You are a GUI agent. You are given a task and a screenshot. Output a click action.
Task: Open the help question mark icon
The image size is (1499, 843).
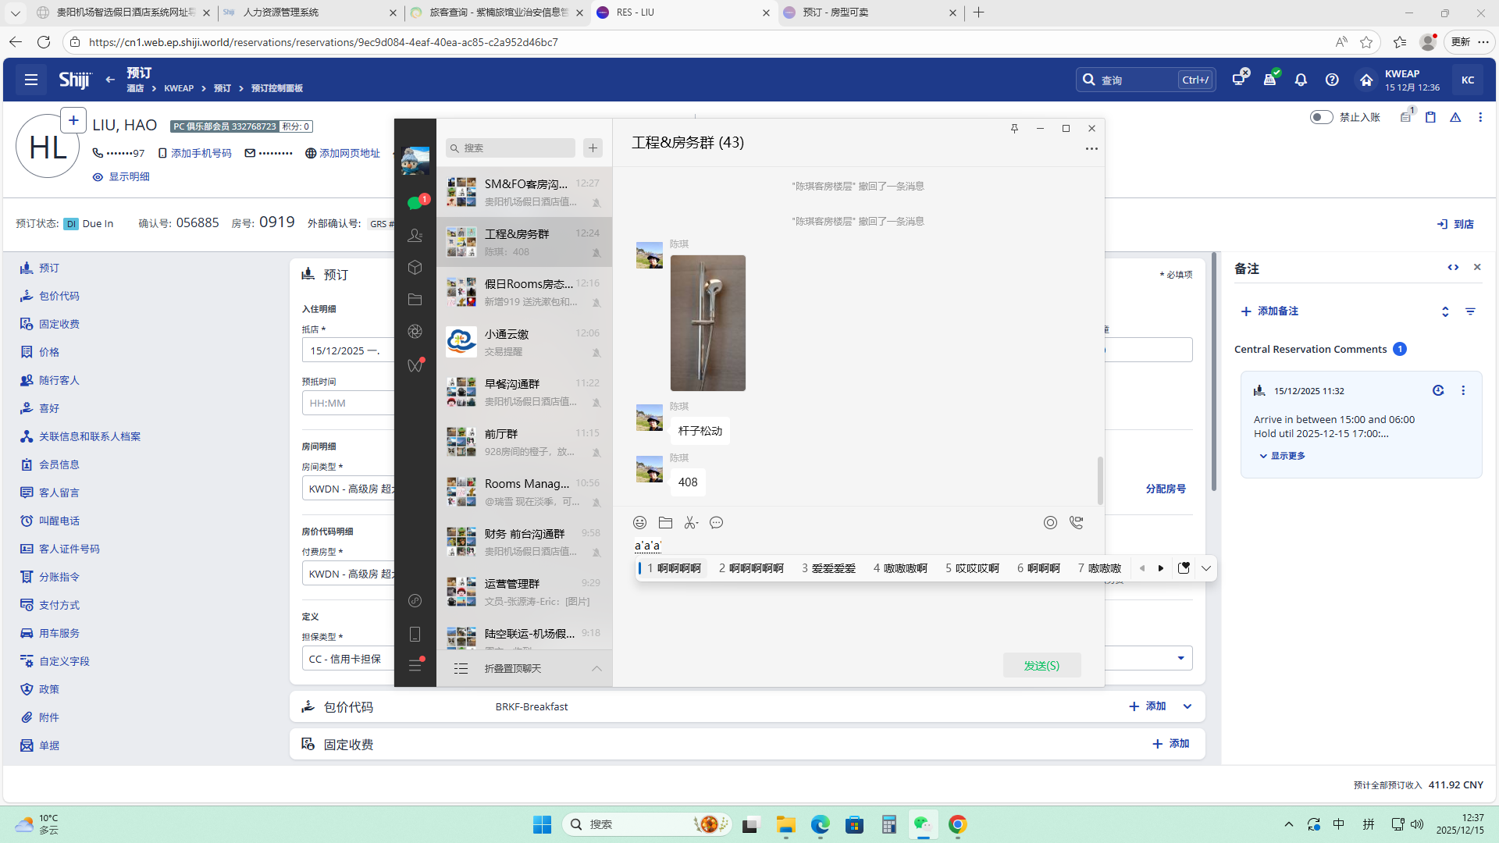[x=1332, y=80]
